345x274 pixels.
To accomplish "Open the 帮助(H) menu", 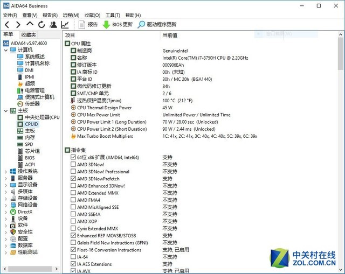I will point(133,15).
